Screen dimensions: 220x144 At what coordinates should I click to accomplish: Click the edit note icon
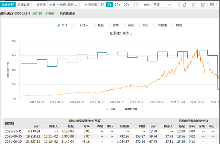pyautogui.click(x=203, y=5)
